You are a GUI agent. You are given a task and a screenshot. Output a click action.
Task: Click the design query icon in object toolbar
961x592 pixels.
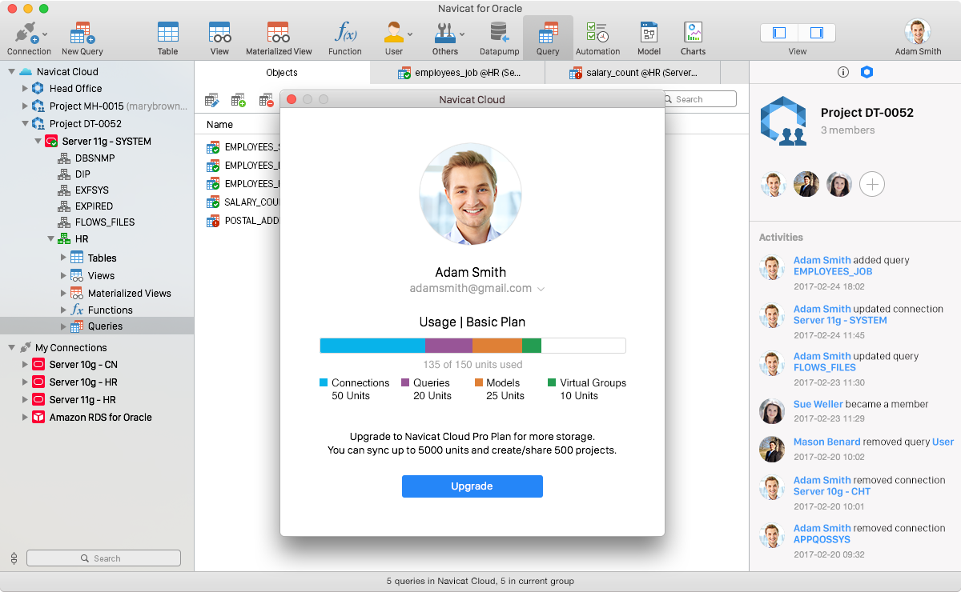[212, 100]
